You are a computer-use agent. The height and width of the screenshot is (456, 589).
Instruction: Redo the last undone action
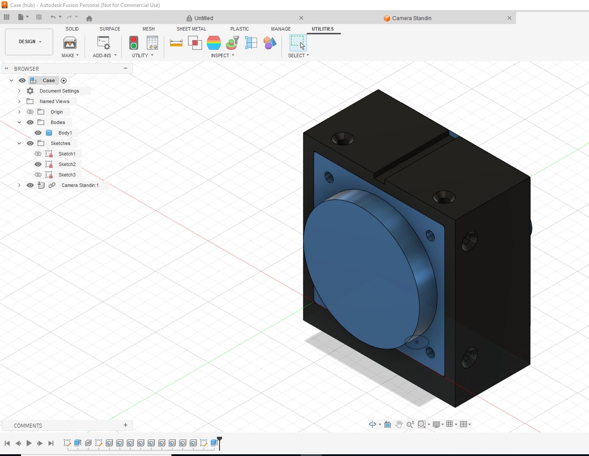tap(69, 17)
